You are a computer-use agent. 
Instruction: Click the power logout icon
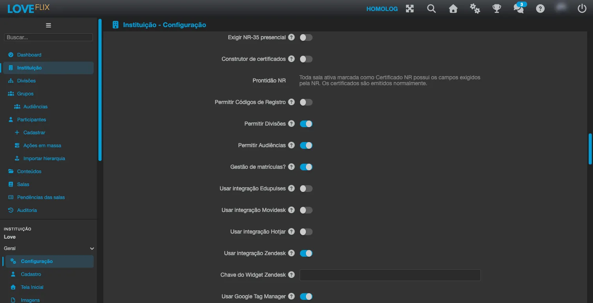[582, 8]
